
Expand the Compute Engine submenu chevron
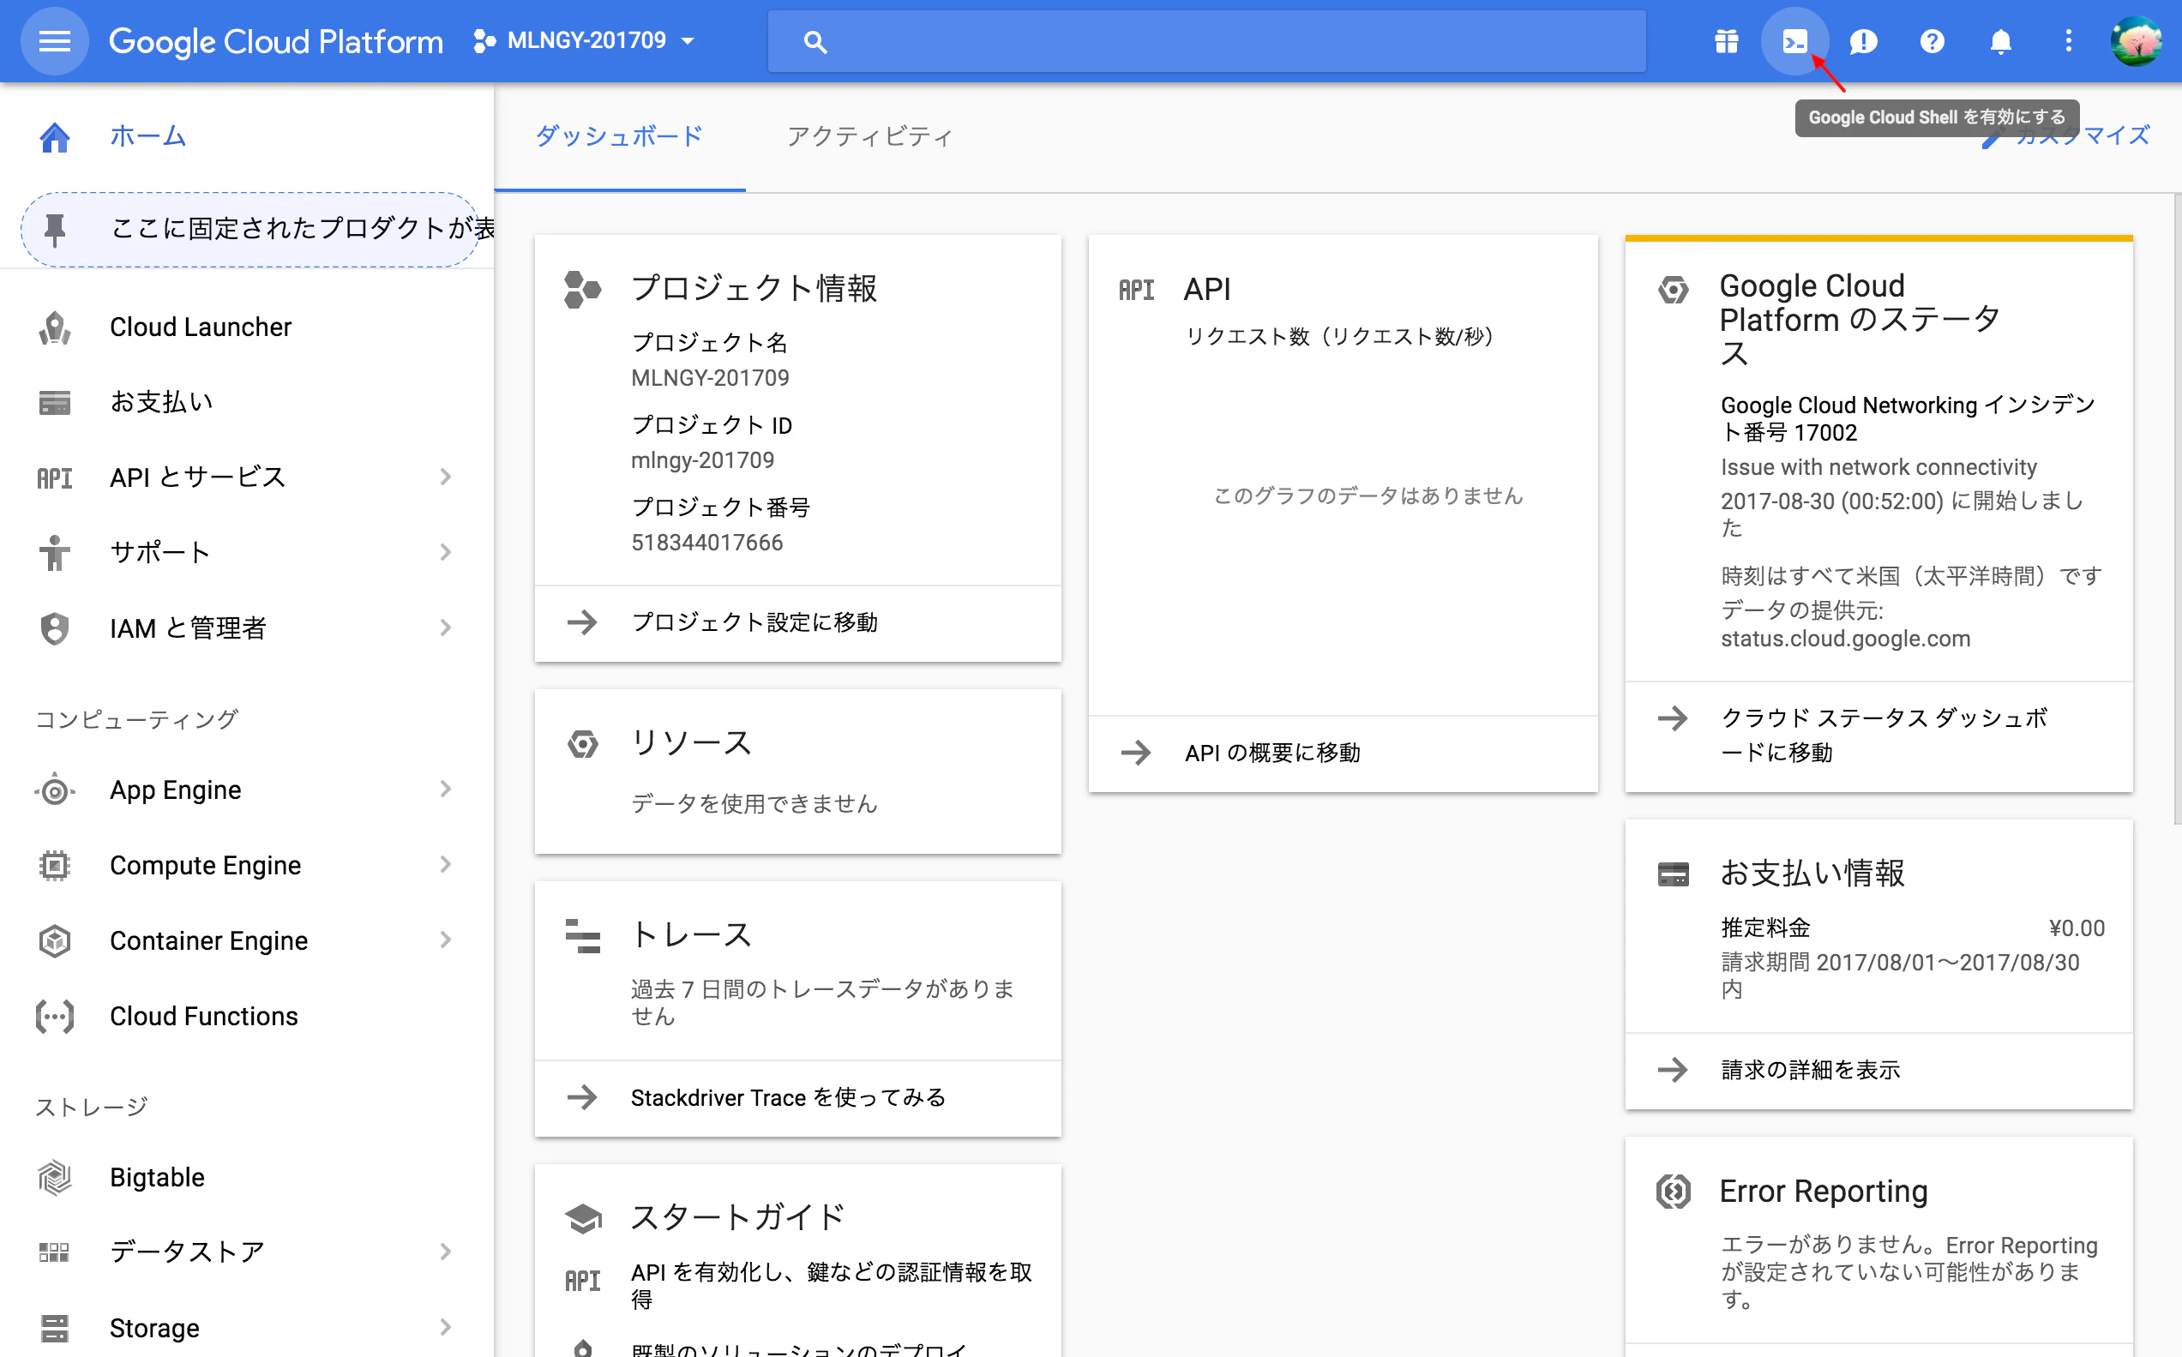445,864
